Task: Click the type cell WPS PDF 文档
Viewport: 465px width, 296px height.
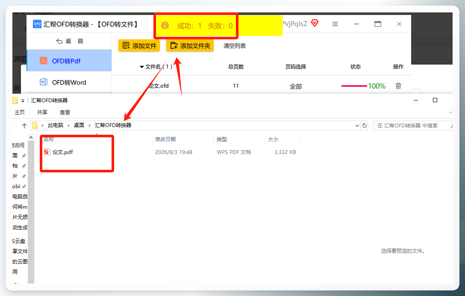Action: pos(234,152)
